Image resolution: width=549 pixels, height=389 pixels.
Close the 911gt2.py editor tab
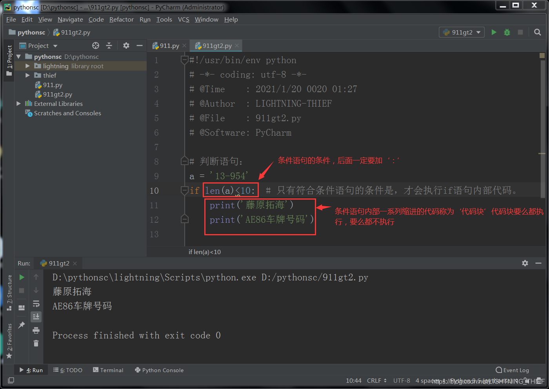(237, 46)
